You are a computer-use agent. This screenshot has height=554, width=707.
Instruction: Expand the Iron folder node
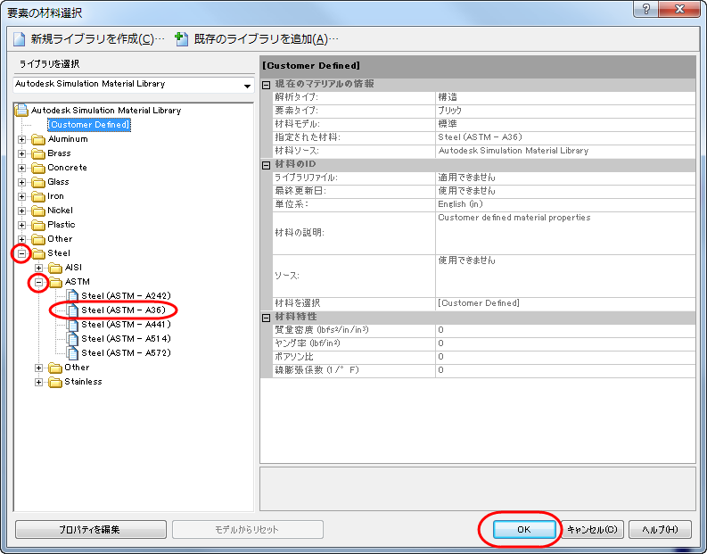[x=21, y=196]
